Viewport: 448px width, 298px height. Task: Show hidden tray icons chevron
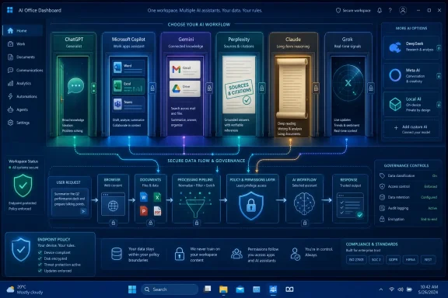(x=381, y=289)
